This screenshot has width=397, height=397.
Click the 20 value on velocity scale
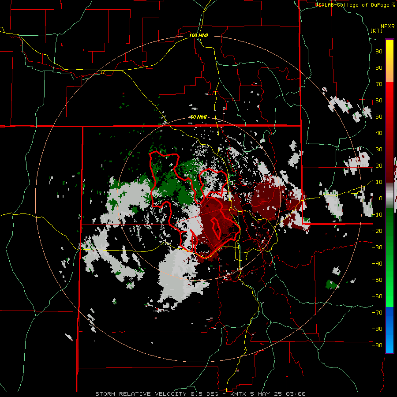coord(379,165)
